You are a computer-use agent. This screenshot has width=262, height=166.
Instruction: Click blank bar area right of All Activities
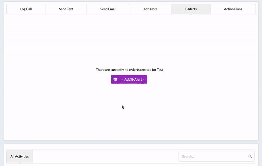pos(105,157)
